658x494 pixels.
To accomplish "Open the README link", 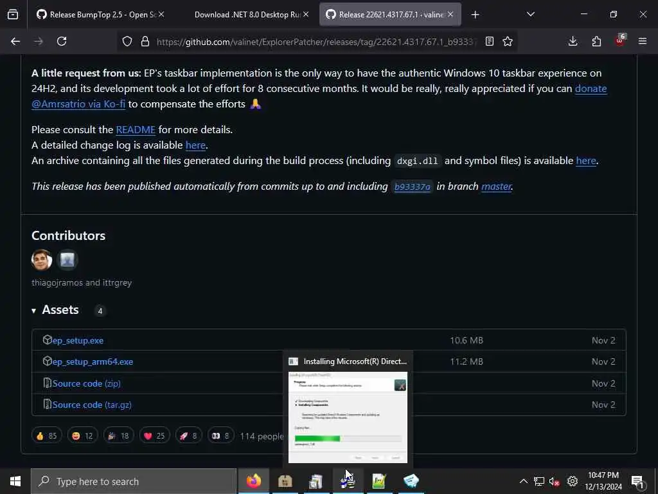I will point(136,129).
